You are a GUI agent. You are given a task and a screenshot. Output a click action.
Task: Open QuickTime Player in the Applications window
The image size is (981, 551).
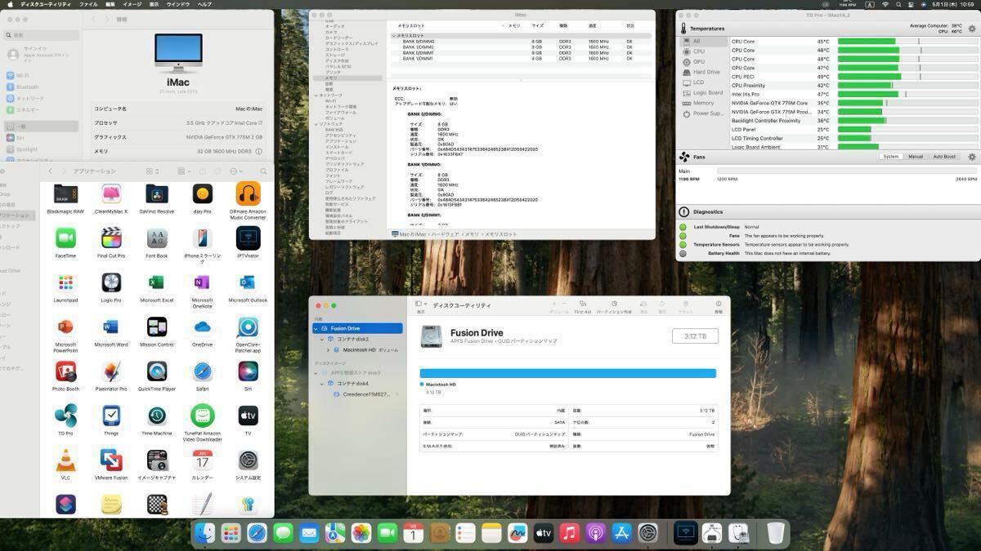(157, 372)
